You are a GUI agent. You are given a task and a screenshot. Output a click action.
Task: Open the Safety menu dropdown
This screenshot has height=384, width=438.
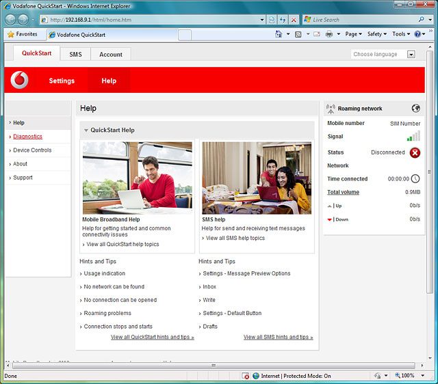(x=376, y=33)
